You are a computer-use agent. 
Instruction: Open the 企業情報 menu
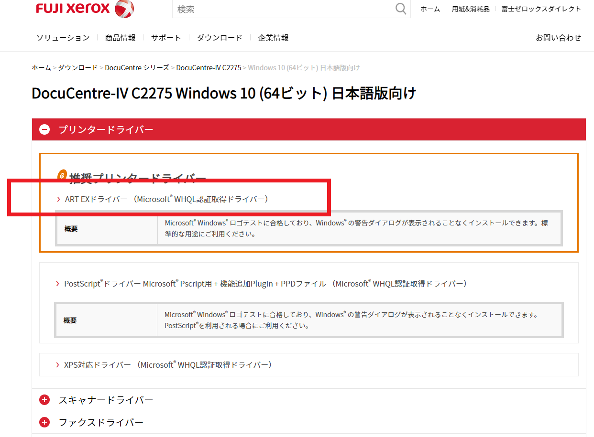(273, 38)
